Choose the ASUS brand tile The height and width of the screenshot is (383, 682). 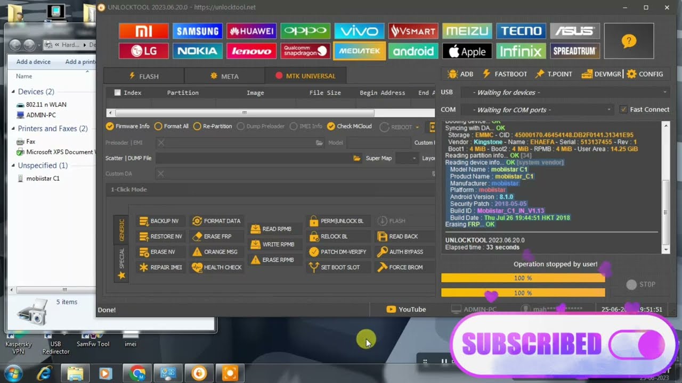575,31
